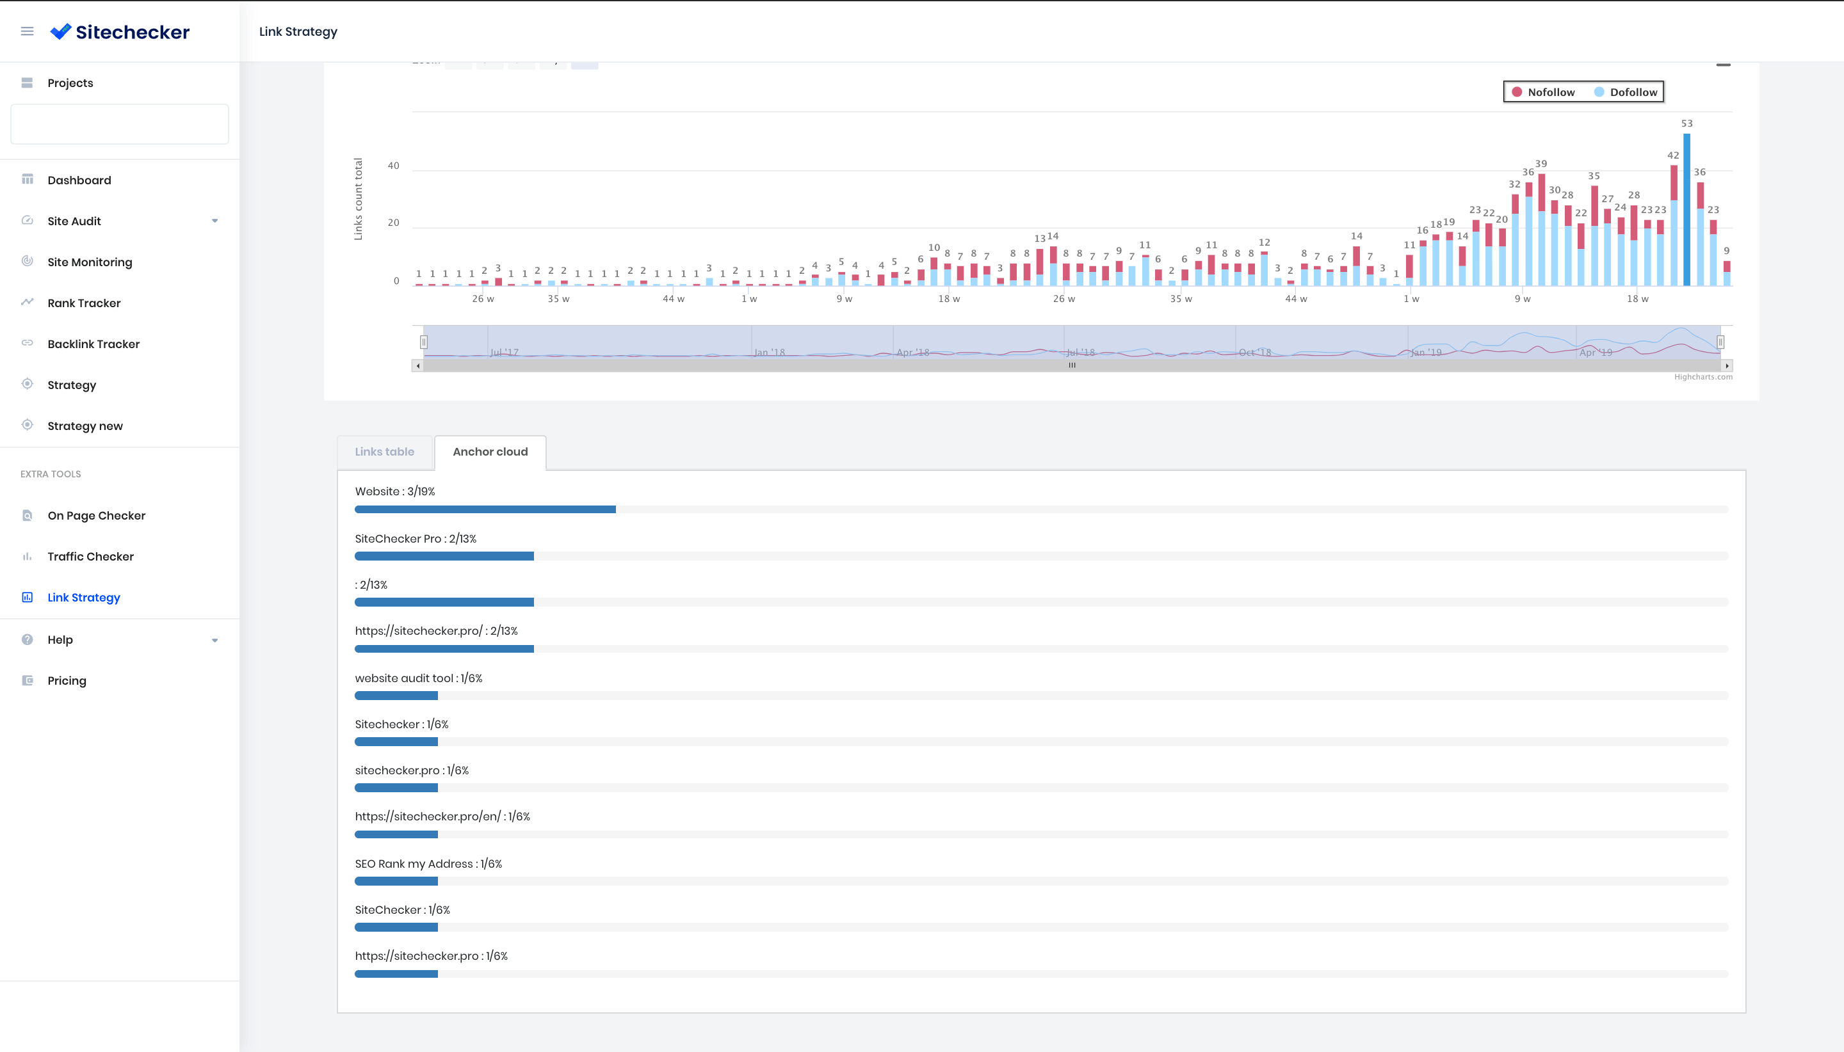The height and width of the screenshot is (1052, 1844).
Task: Expand the Site Audit submenu arrow
Action: (x=214, y=221)
